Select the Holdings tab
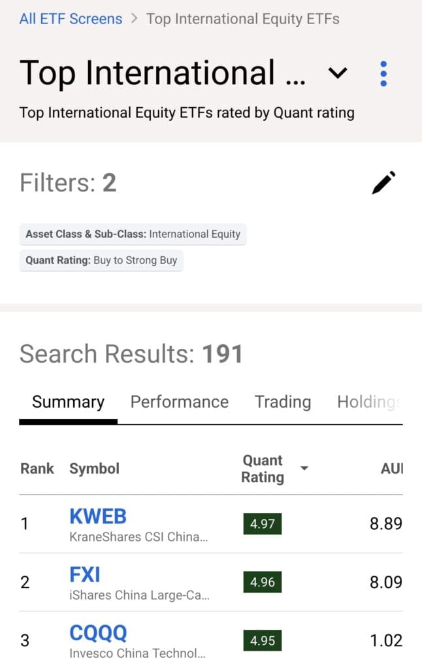The image size is (422, 669). tap(370, 402)
